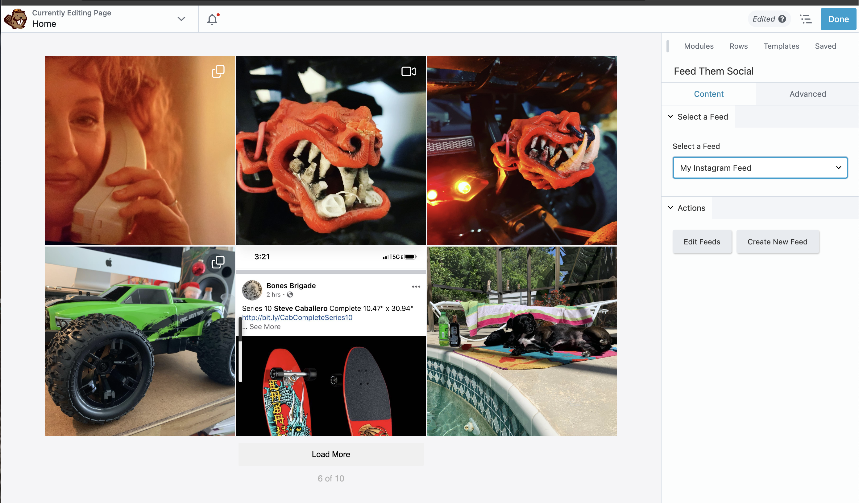Collapse the Actions section
Screen dimensions: 859x503
[670, 208]
